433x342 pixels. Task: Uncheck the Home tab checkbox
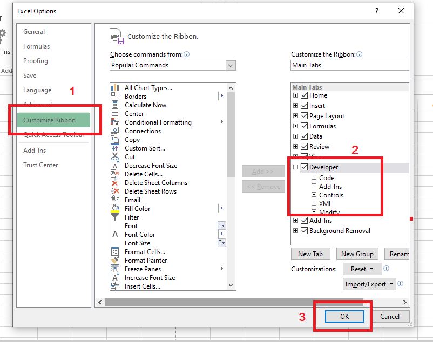point(304,95)
